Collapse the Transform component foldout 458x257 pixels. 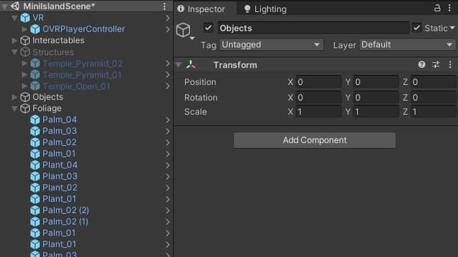178,65
